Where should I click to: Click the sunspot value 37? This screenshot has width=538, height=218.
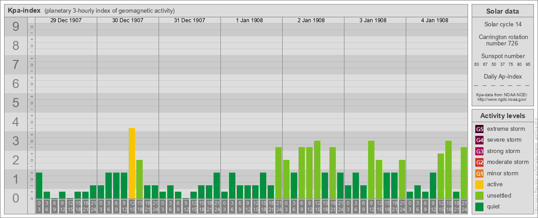click(502, 64)
